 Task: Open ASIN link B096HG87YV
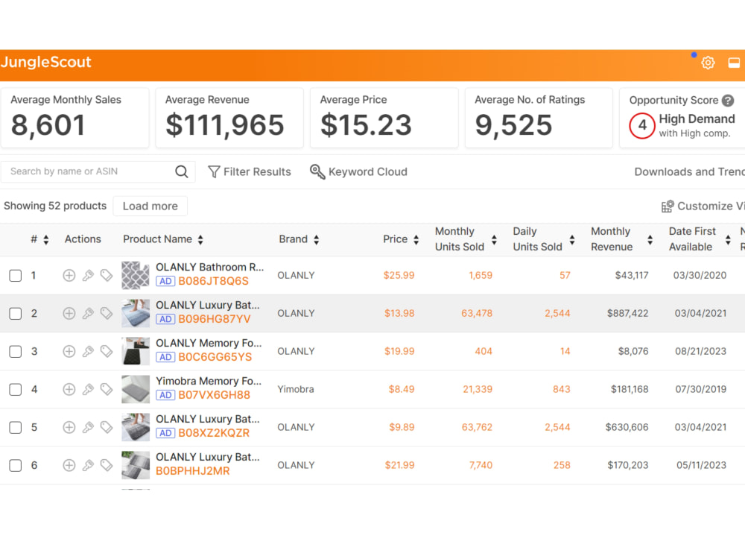tap(215, 319)
